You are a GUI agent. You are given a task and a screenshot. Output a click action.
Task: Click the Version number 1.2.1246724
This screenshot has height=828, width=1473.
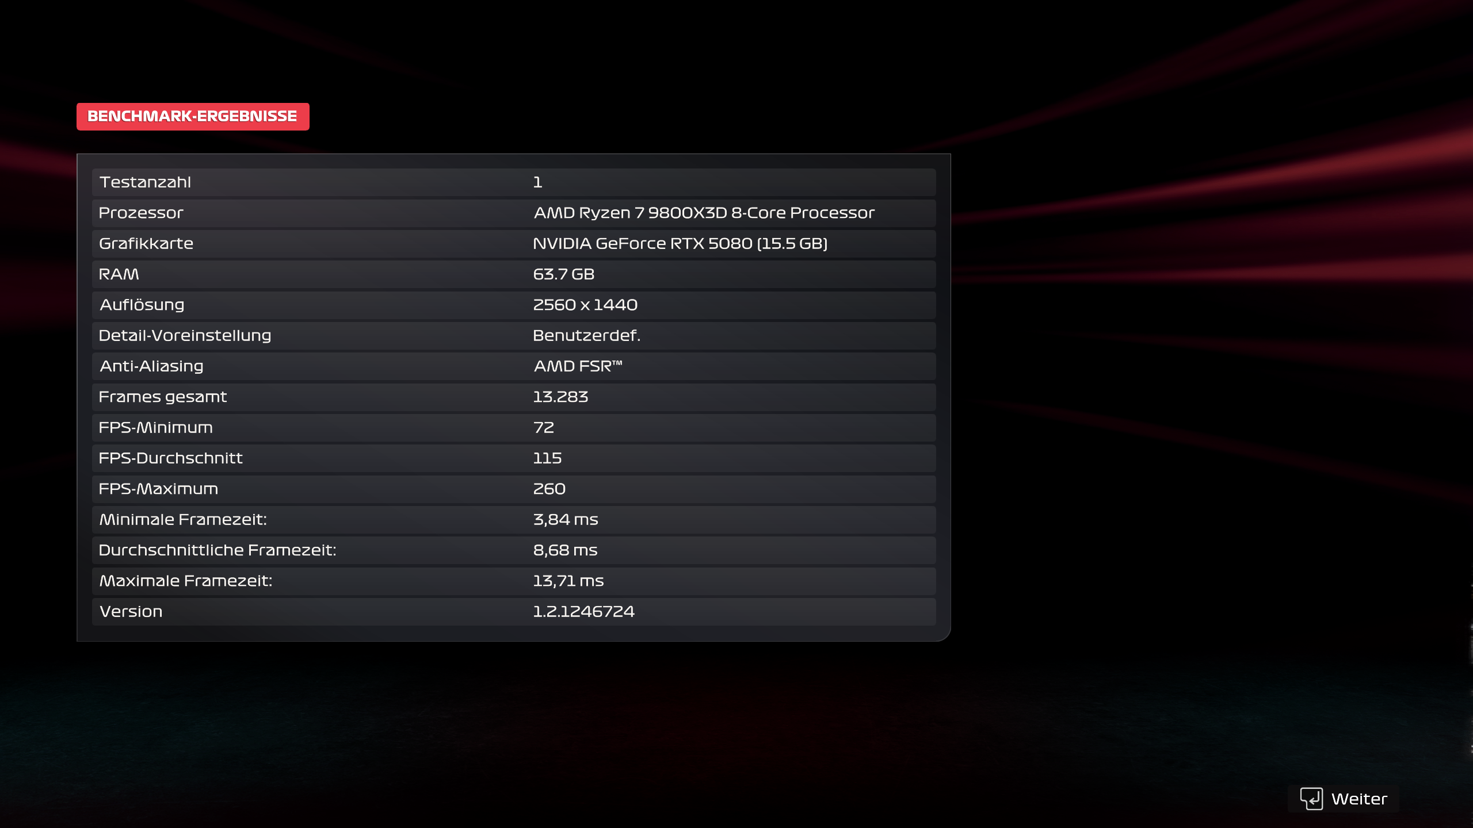(x=583, y=612)
